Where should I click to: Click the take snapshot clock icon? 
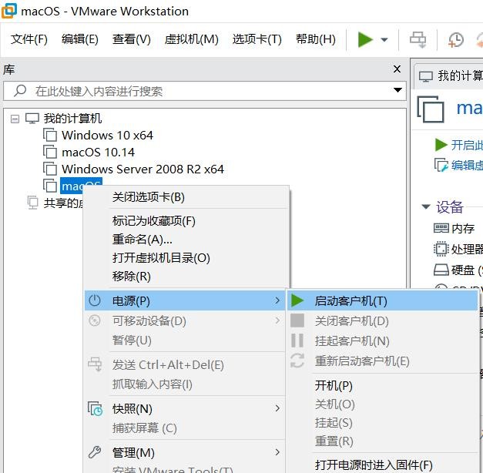click(456, 40)
